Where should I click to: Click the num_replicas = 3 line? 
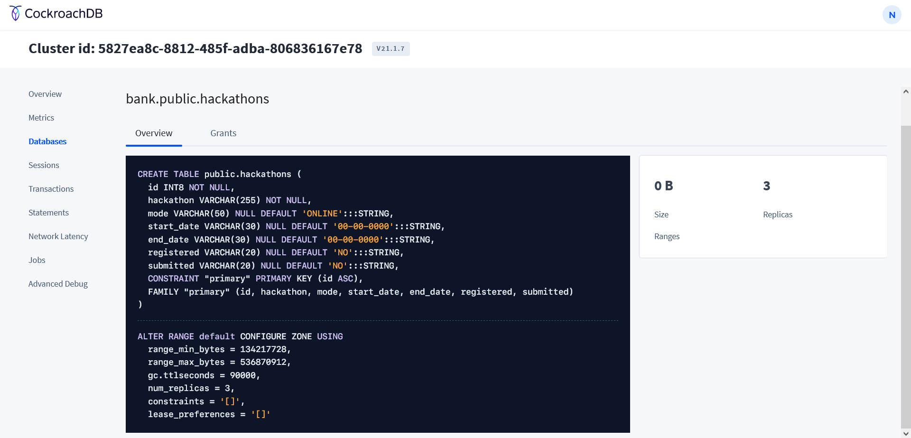pos(191,388)
